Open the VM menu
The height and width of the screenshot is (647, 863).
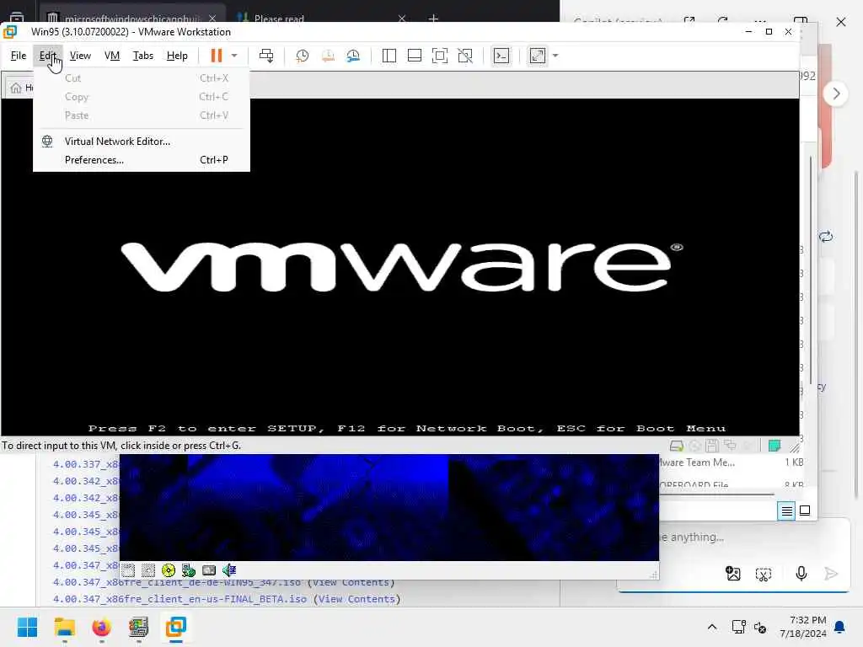[112, 56]
